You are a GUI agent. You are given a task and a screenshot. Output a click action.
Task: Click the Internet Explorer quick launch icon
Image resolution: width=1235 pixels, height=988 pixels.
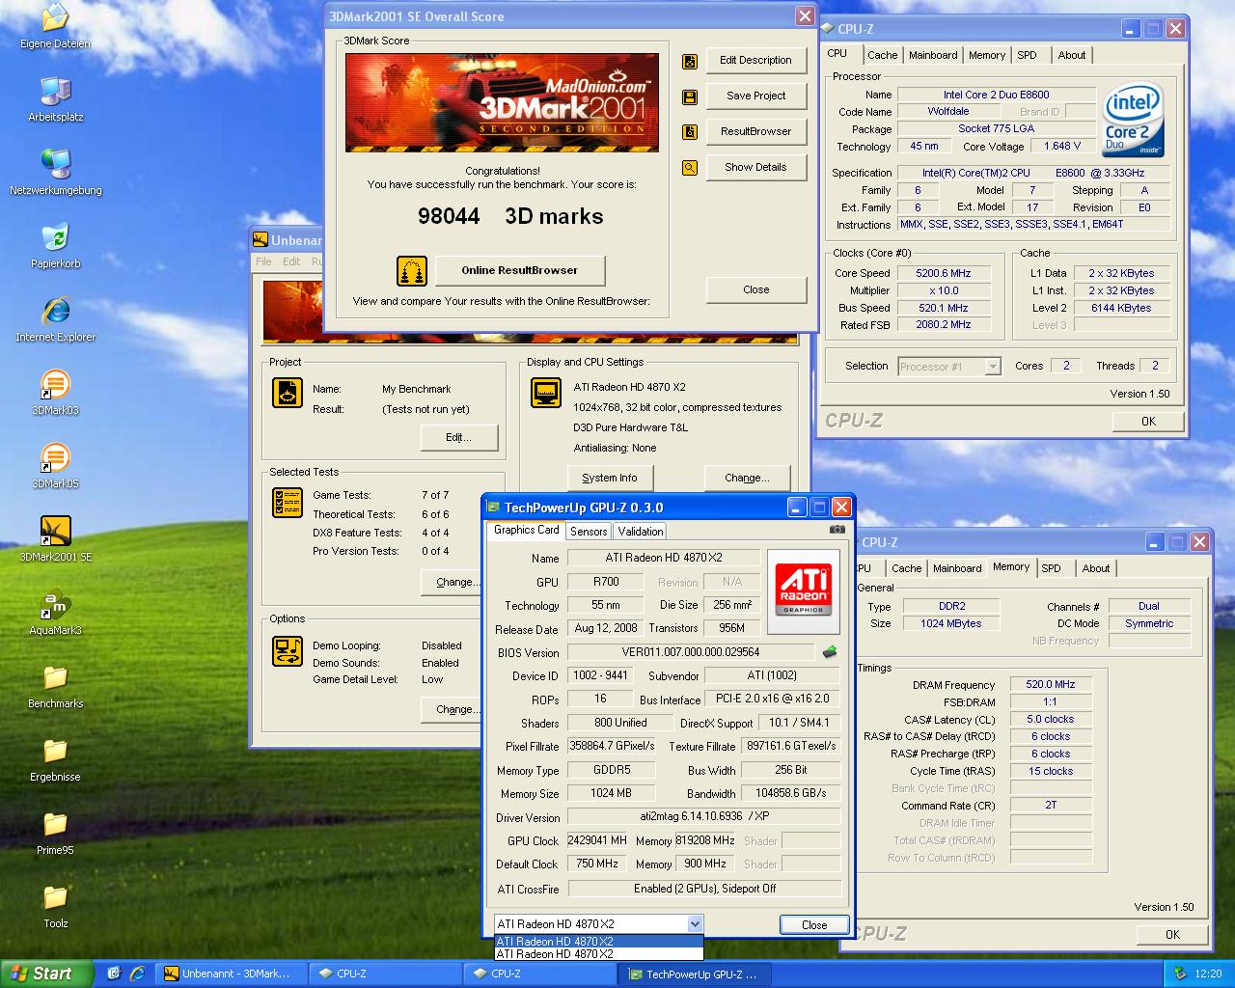pos(137,974)
